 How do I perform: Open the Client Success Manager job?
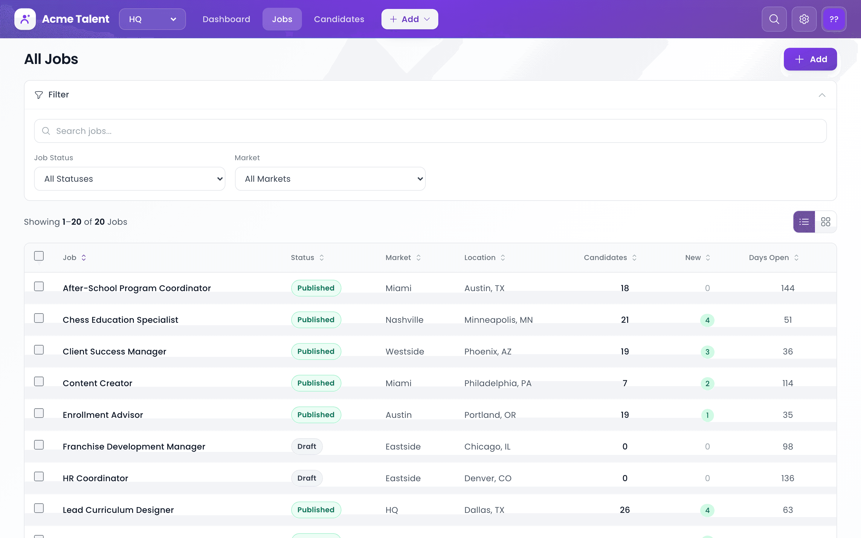114,351
